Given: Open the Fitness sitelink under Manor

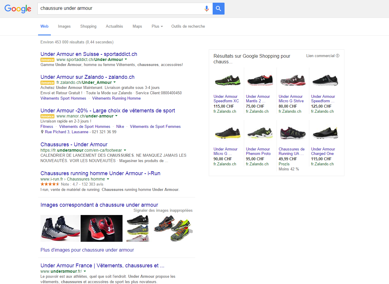Looking at the screenshot, I should [x=47, y=127].
